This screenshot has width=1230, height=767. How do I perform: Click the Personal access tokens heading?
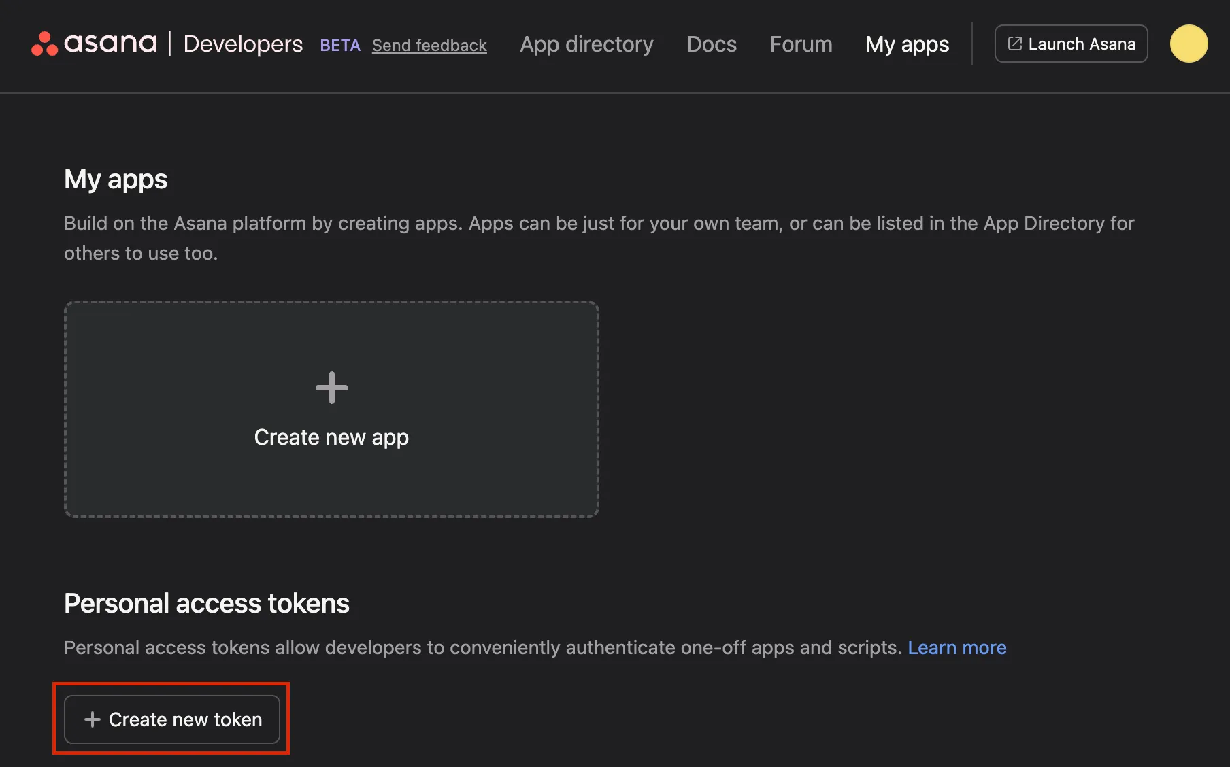click(x=207, y=603)
